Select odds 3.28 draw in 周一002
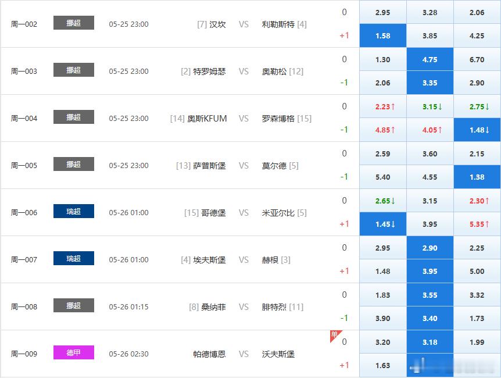501x378 pixels. tap(430, 12)
